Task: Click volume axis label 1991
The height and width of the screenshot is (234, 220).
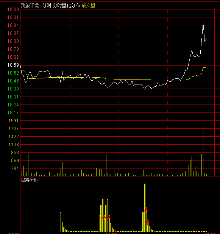Action: click(x=14, y=121)
